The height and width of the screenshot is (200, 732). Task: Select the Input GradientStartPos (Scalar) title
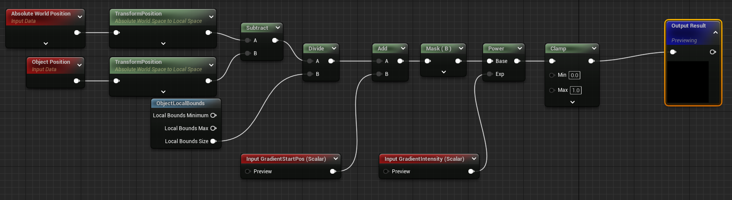(286, 159)
